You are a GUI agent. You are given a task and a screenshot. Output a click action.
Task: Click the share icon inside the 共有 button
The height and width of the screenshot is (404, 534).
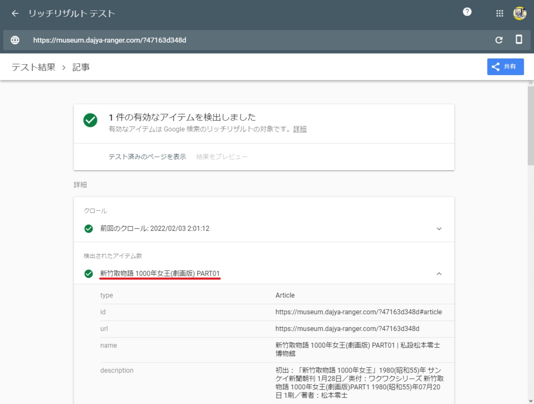pyautogui.click(x=495, y=66)
